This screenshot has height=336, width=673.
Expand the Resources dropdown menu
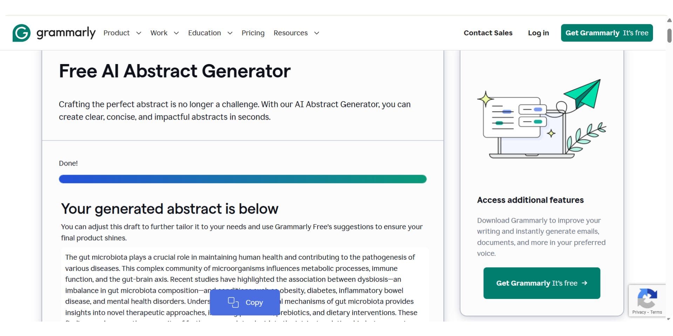[x=296, y=33]
